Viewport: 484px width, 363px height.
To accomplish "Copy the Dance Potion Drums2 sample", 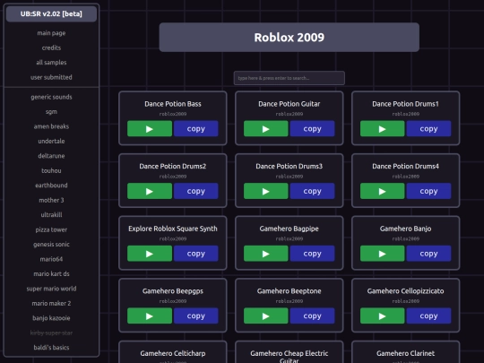I will coord(195,191).
